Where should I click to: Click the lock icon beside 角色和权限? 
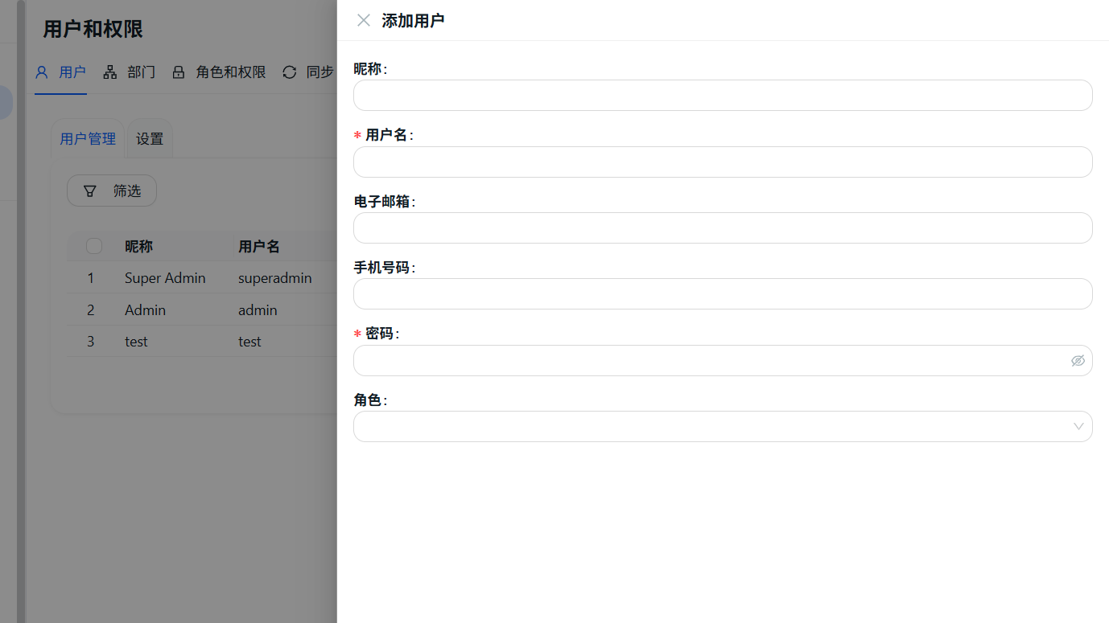[179, 72]
